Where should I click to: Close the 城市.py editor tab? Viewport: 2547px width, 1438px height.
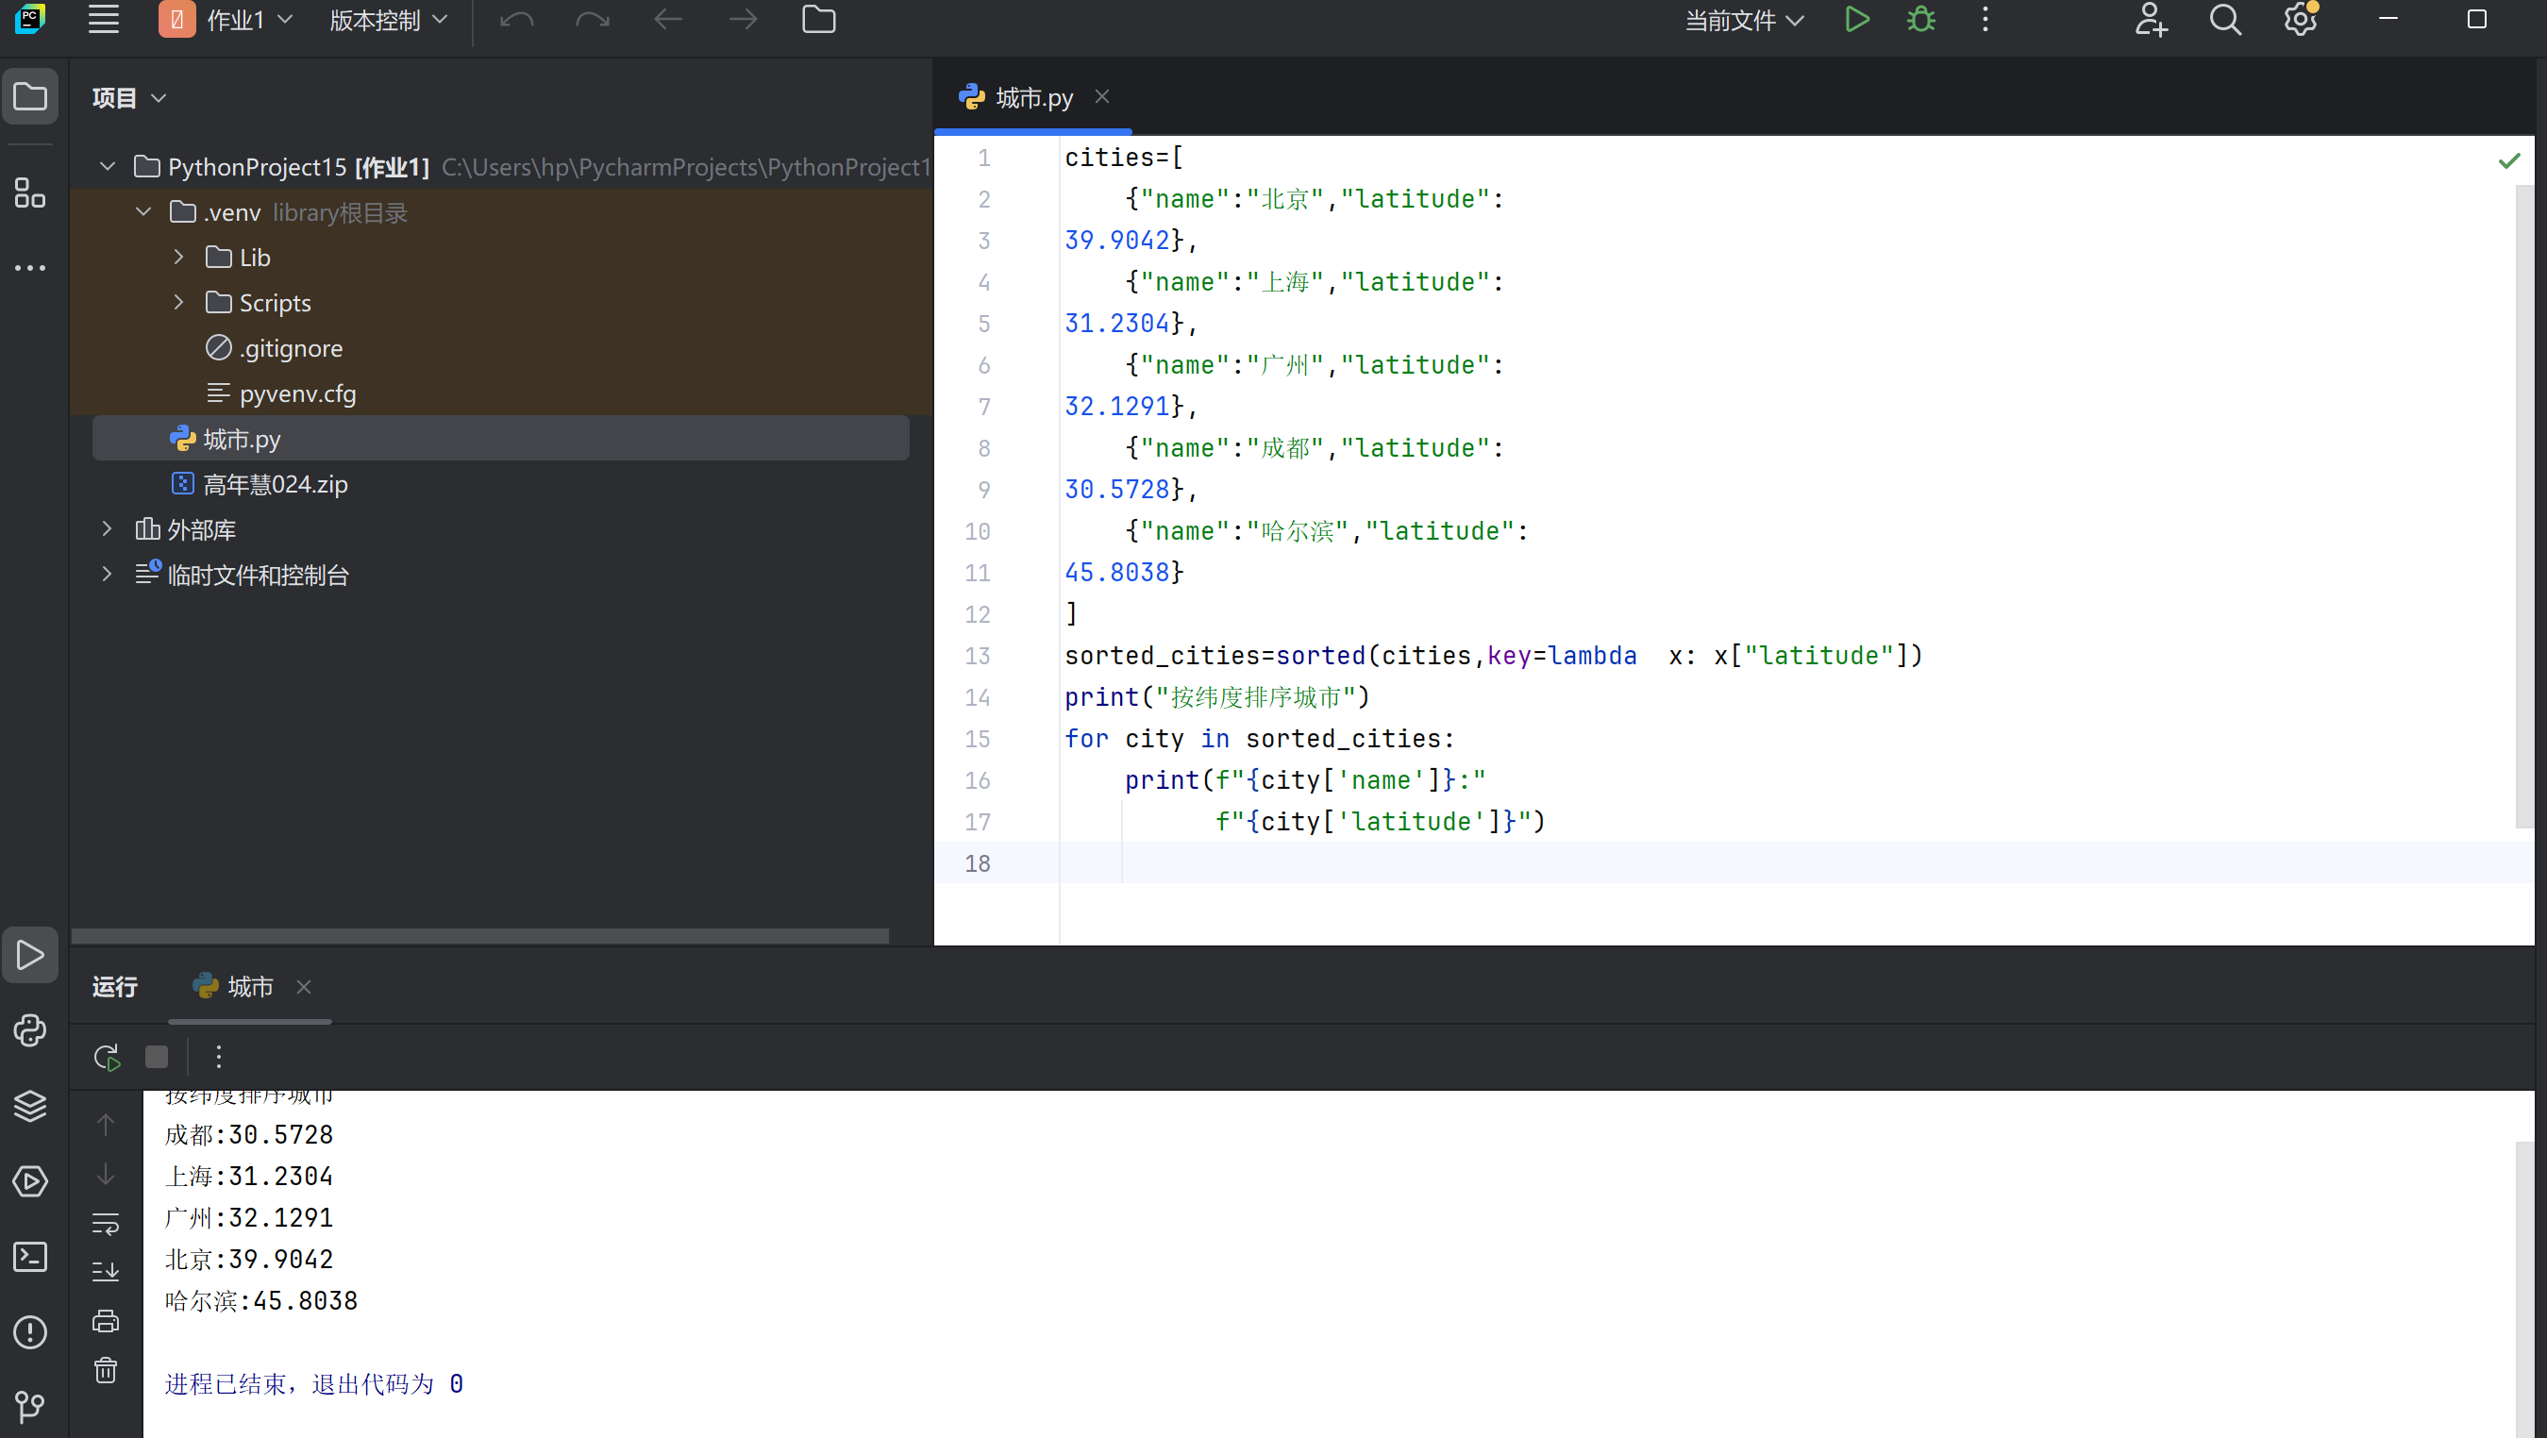1101,96
